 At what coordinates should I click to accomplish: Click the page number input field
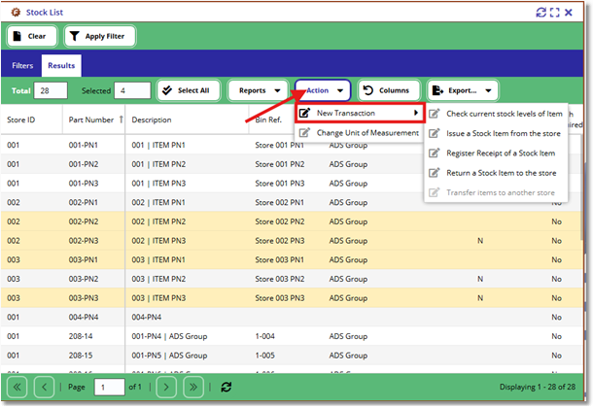[109, 388]
